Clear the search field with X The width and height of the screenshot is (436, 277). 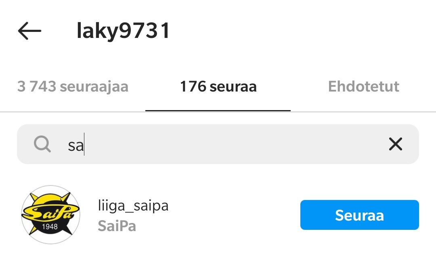tap(395, 144)
